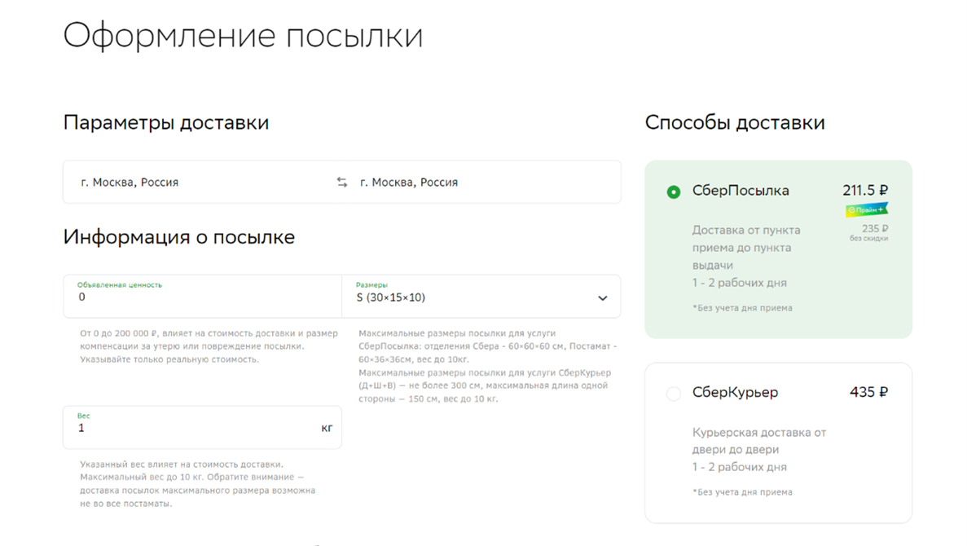Click the S (30×15×10) size selector

(x=481, y=297)
